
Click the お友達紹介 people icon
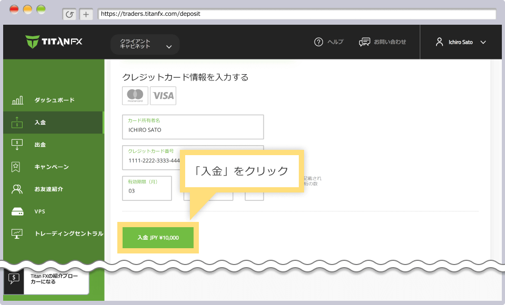[x=16, y=188]
